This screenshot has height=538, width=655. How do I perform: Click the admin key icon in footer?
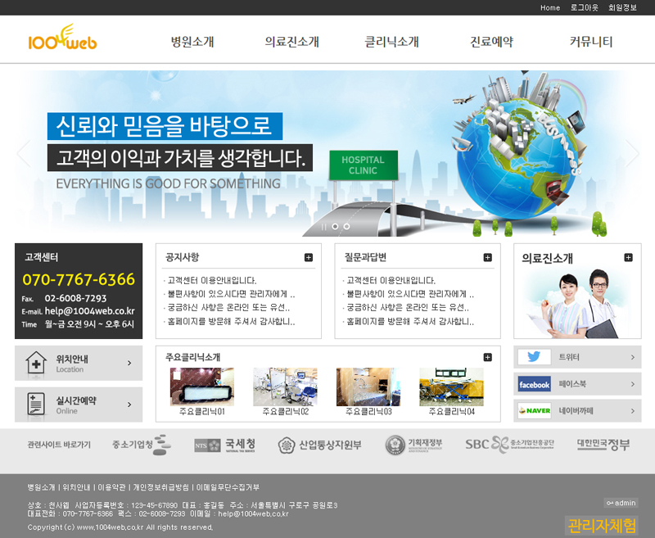pos(610,503)
